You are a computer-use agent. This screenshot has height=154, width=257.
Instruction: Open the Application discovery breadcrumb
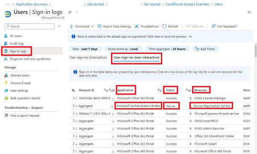[32, 4]
